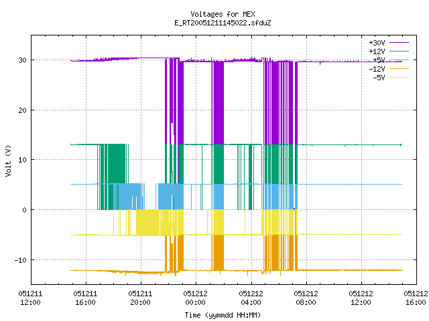Click the y-axis tick label -10
This screenshot has height=321, width=429.
21,260
